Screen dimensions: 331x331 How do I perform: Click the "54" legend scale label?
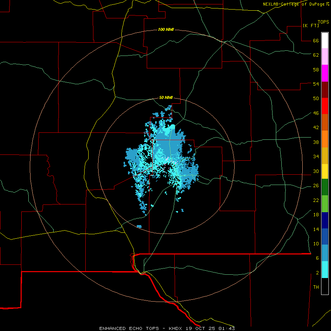click(316, 84)
